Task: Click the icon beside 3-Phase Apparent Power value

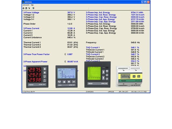Action: click(x=65, y=62)
